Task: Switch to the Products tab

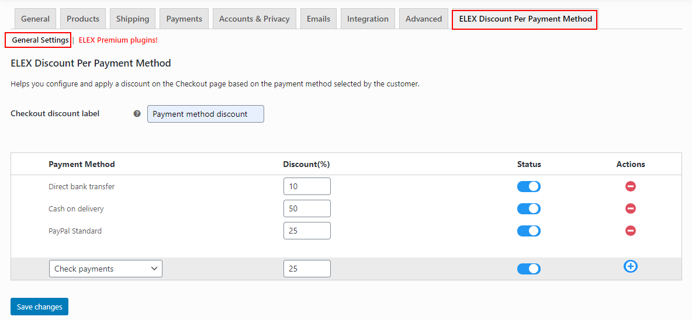Action: (x=83, y=19)
